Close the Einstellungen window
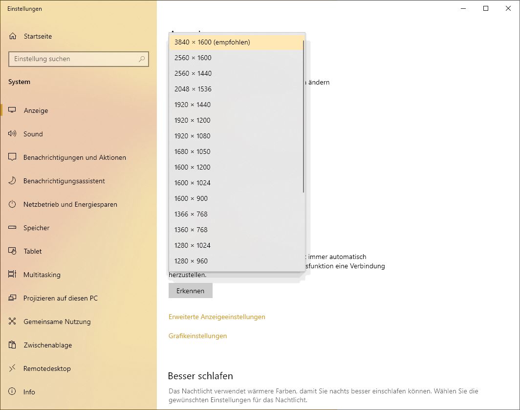Viewport: 520px width, 410px height. click(508, 9)
